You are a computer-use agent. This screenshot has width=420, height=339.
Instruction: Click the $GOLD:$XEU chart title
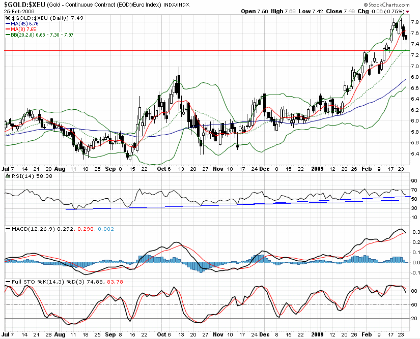[x=24, y=5]
